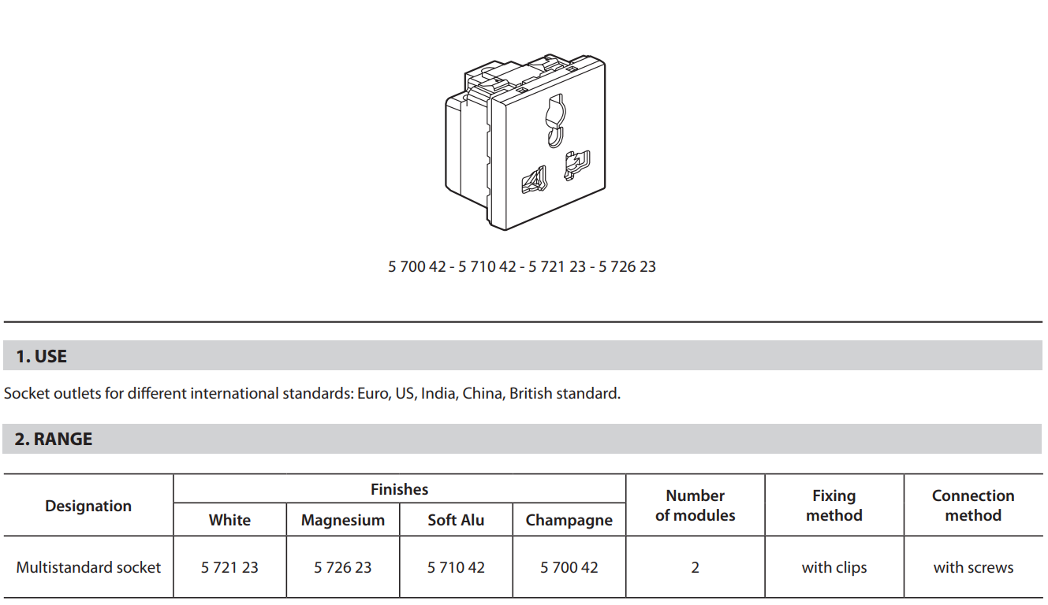Click the Fixing method column header
Screen dimensions: 1048x605
pyautogui.click(x=834, y=506)
